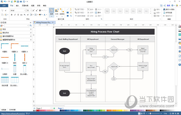Open the 插入 ribbon tab
181x115 pixels.
point(18,5)
